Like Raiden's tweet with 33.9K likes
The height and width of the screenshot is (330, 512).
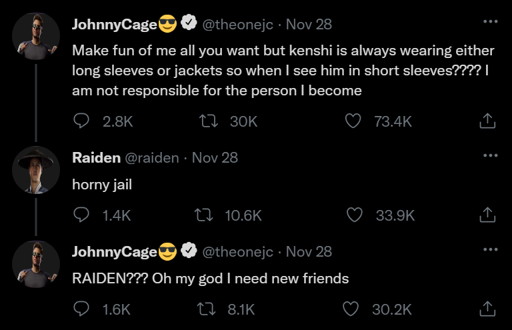click(355, 215)
